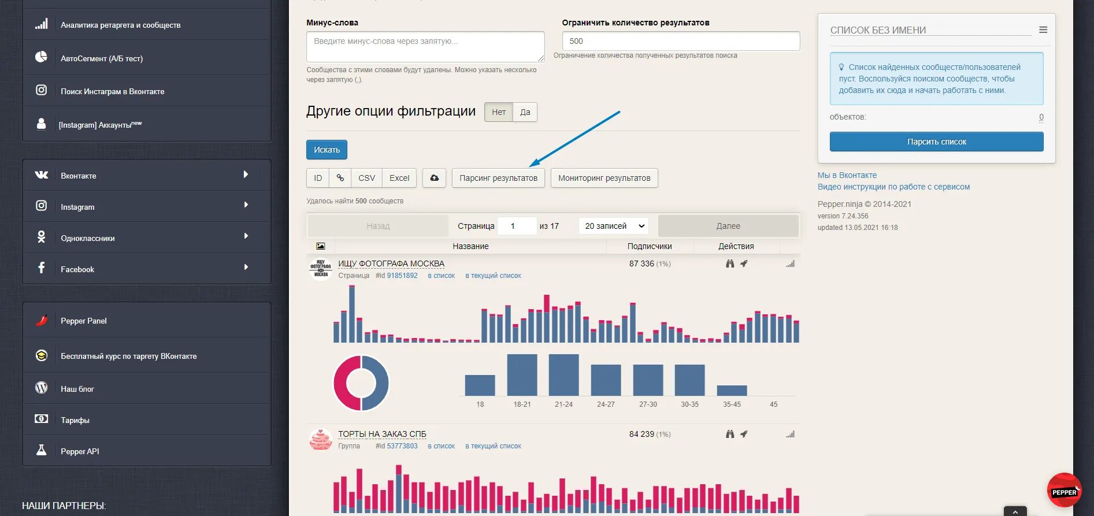Click the Facebook logo icon

coord(41,268)
